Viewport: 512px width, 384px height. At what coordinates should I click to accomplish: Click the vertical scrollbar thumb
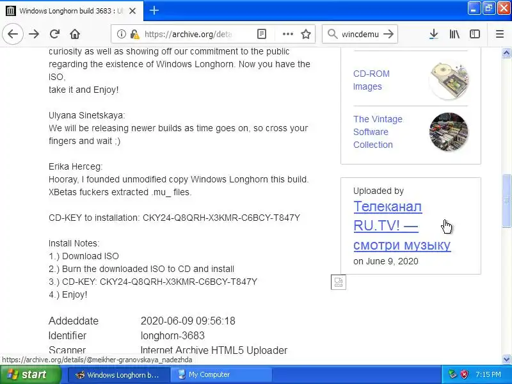506,200
